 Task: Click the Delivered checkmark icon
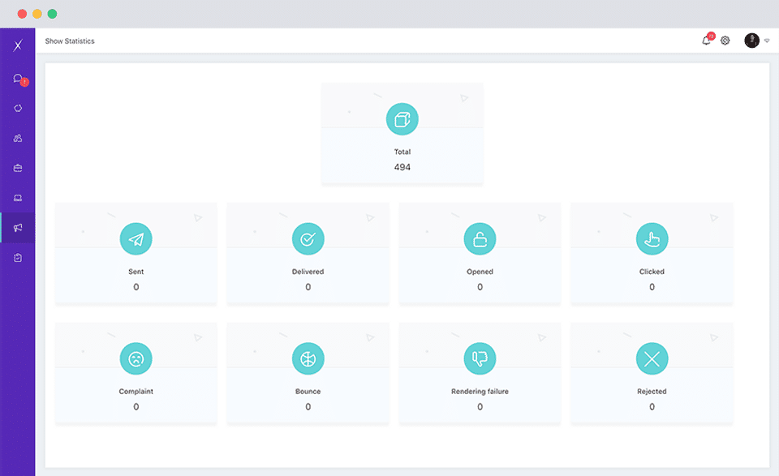(x=308, y=238)
